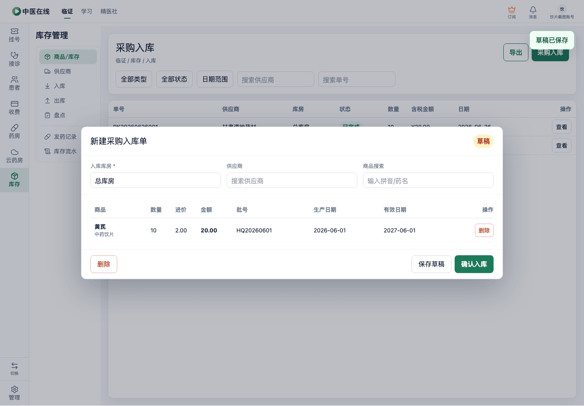
Task: Click 确认入库 confirm button
Action: coord(474,264)
